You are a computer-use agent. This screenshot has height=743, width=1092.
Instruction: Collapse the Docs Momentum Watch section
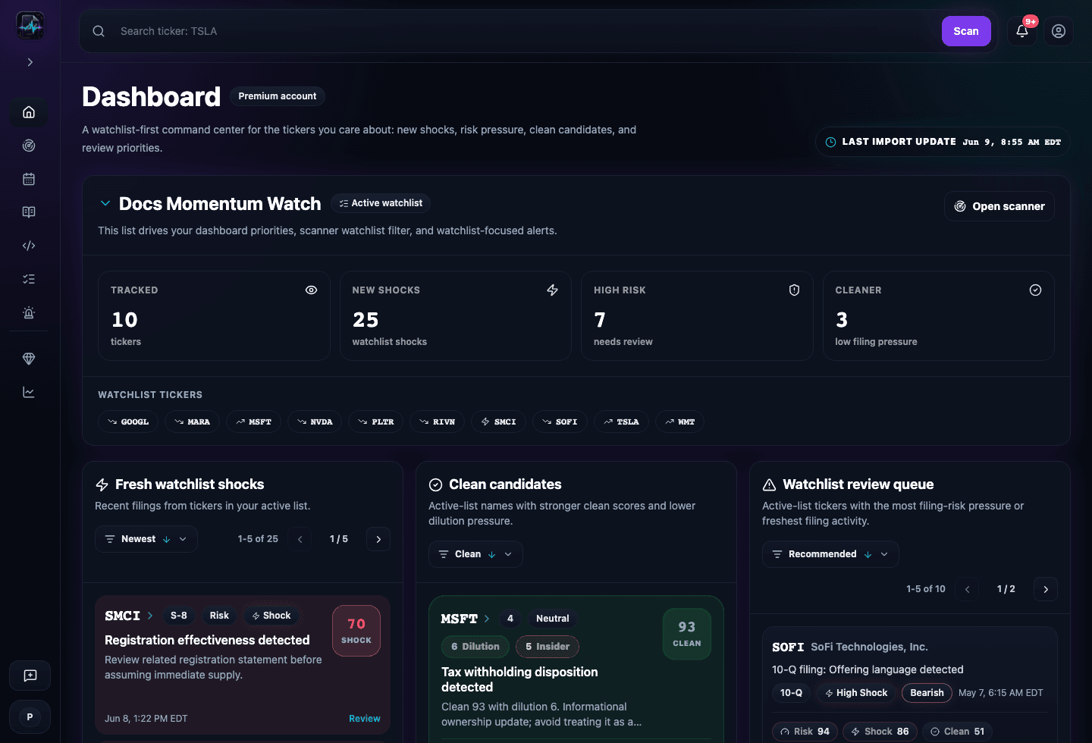click(105, 203)
